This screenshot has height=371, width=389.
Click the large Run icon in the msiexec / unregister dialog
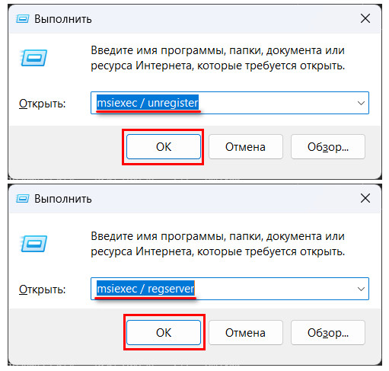(33, 58)
